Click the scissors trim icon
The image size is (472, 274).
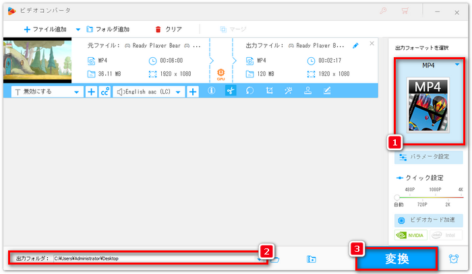tap(231, 92)
